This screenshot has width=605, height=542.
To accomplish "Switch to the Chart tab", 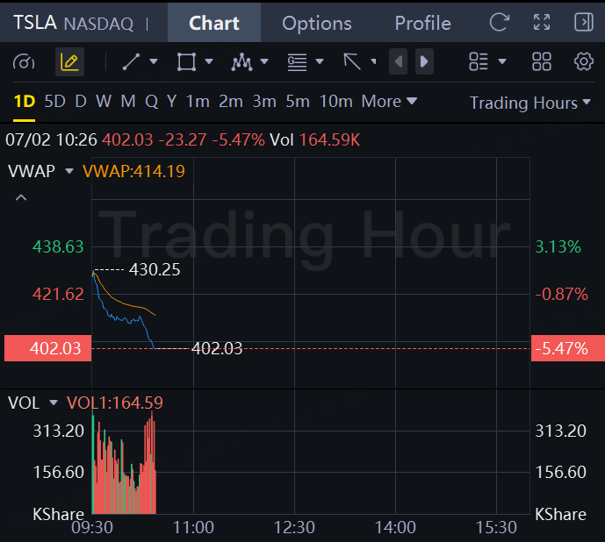I will 214,23.
